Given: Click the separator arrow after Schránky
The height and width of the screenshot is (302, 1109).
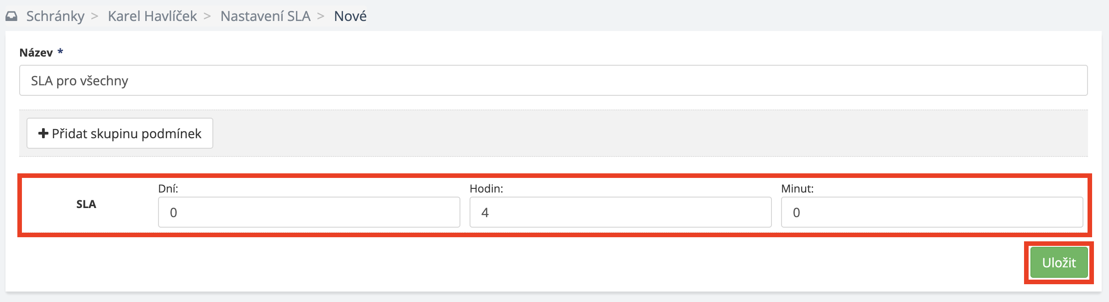Looking at the screenshot, I should tap(95, 16).
